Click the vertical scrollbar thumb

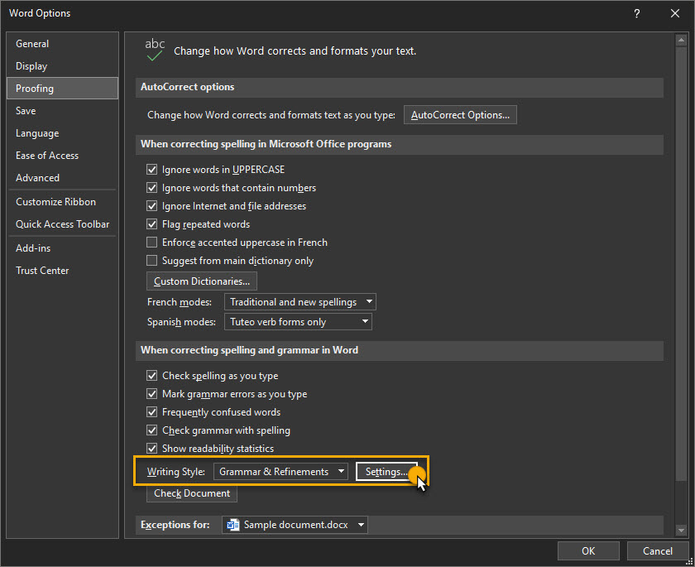pos(681,263)
